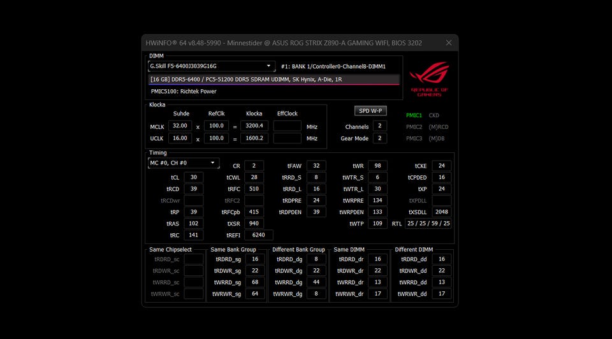Click the tCKE value 24
The height and width of the screenshot is (339, 612).
pos(441,166)
